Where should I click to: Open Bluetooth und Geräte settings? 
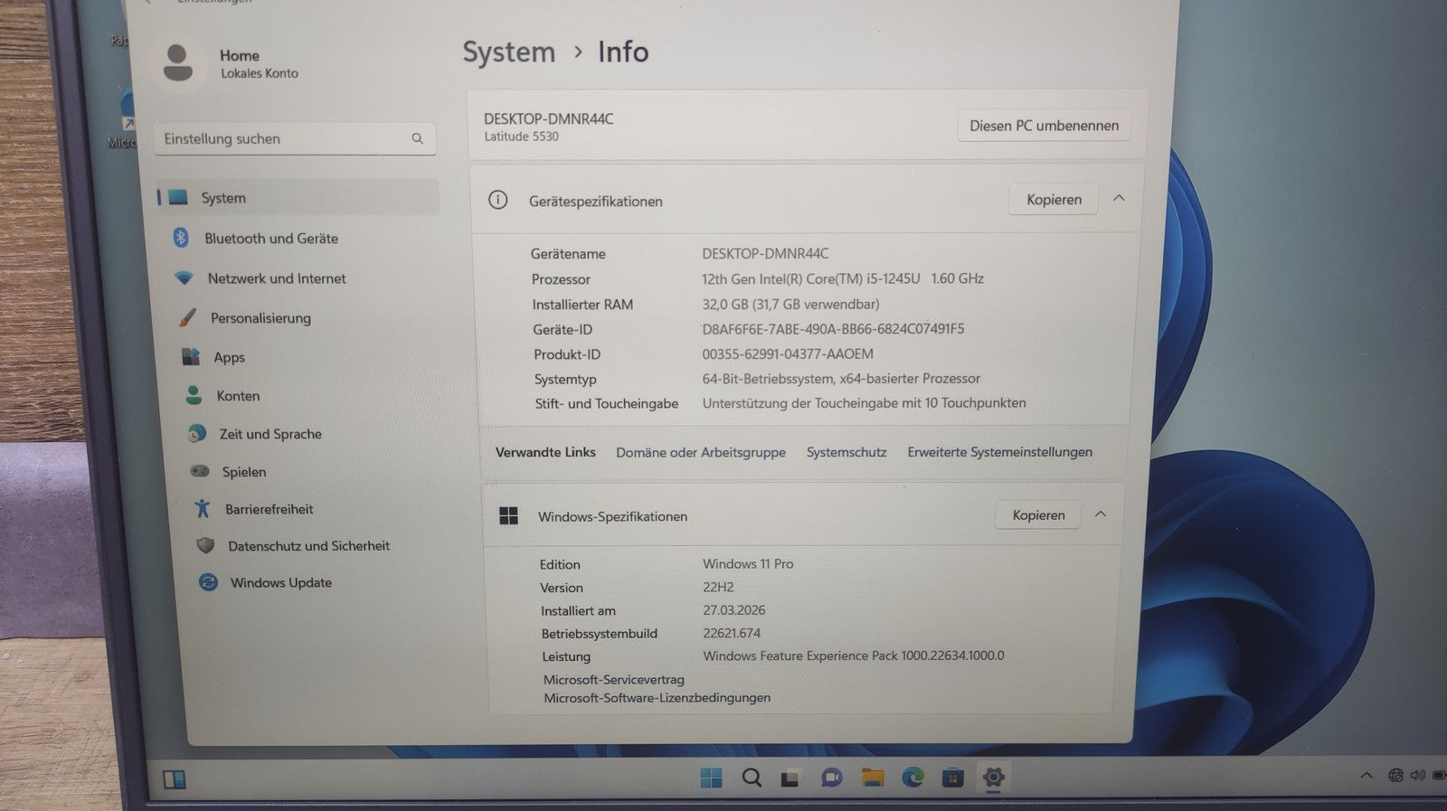click(271, 239)
